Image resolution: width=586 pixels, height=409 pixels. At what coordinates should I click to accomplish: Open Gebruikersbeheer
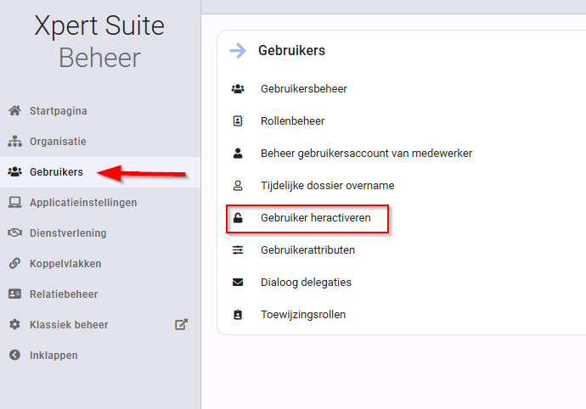(x=304, y=89)
